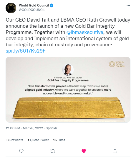Click the retweet arrows icon

point(53,151)
